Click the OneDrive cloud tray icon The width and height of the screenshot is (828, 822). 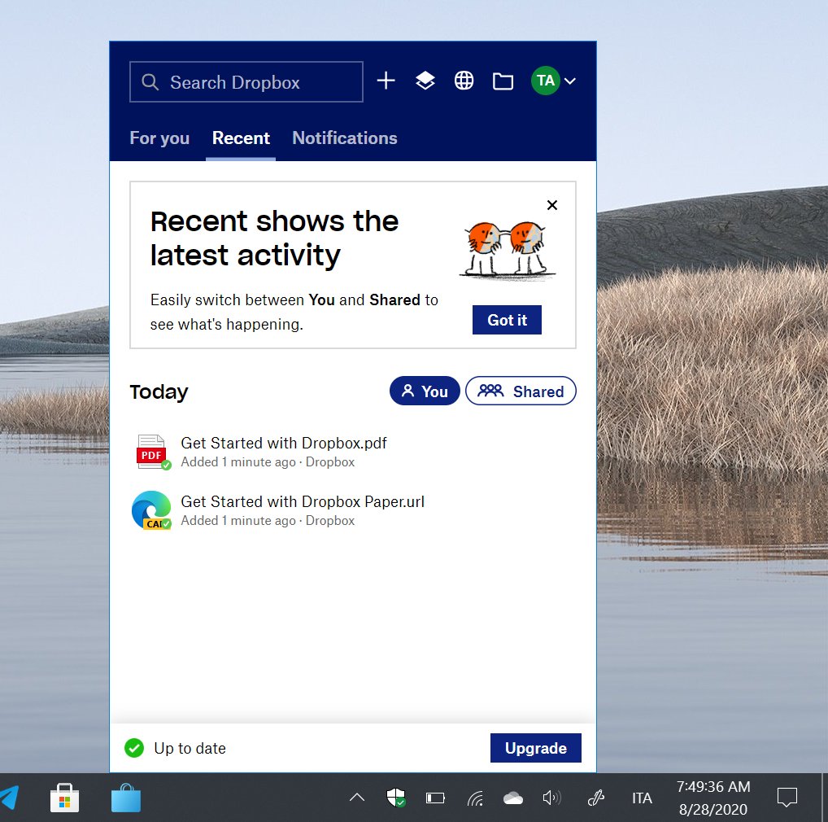pos(512,798)
